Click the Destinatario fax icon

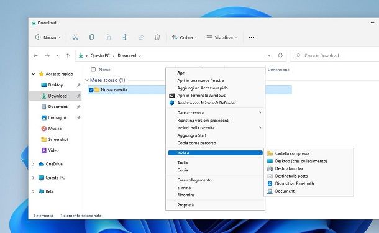[x=270, y=168]
